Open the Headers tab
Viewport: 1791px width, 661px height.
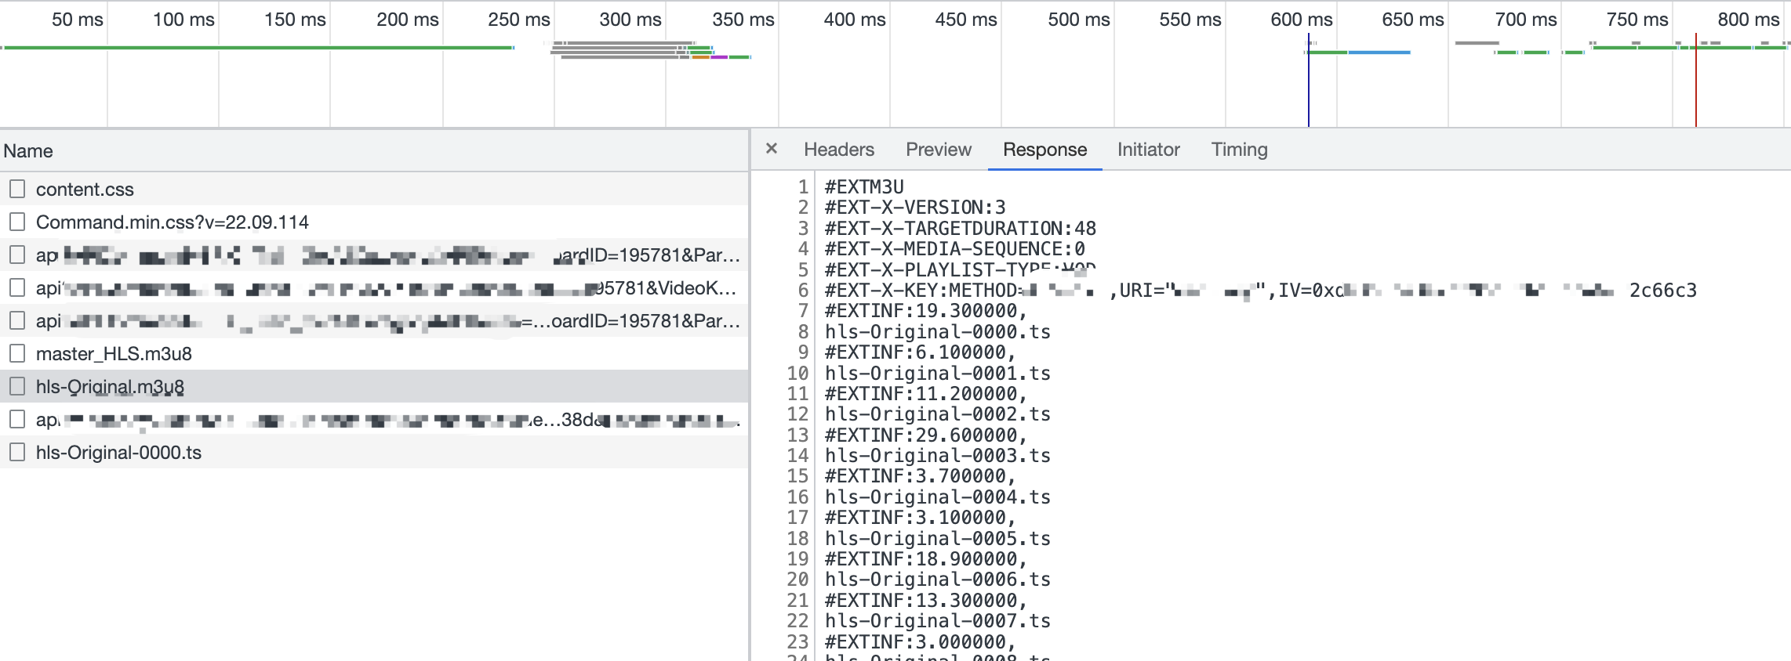(839, 150)
